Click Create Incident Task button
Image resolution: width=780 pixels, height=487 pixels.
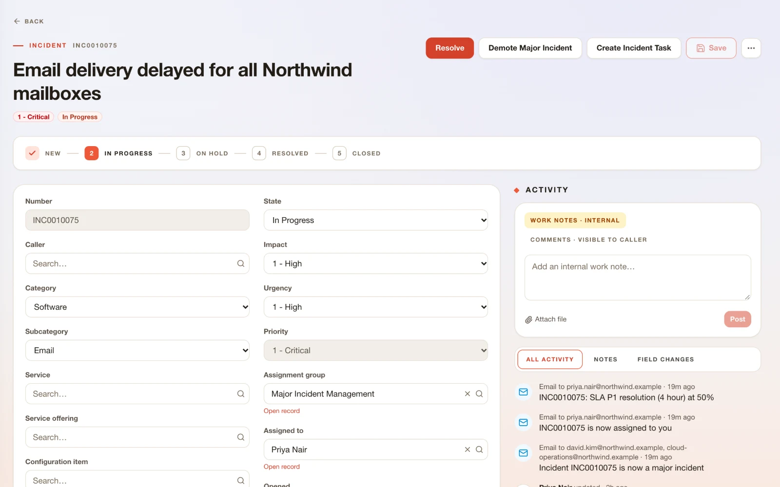(634, 48)
